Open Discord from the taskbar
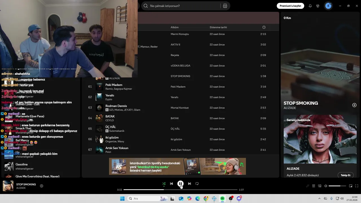Viewport: 361px width, 203px height. pos(239,198)
